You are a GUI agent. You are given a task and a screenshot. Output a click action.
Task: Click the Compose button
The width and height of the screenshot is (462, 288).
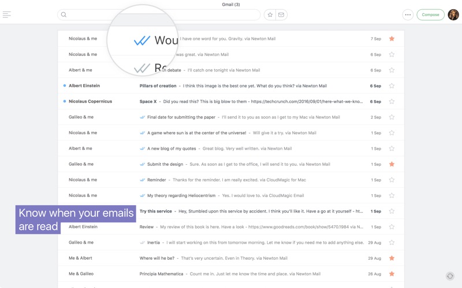pos(430,14)
